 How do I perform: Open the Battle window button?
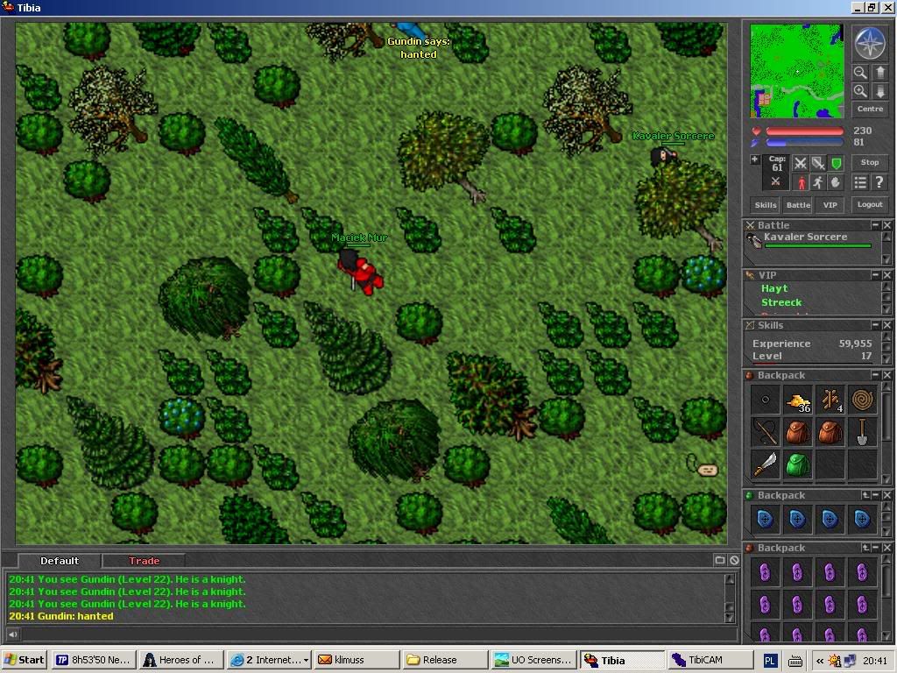pyautogui.click(x=798, y=205)
